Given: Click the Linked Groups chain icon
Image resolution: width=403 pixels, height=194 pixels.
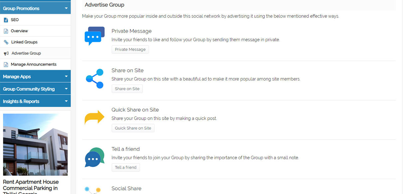Looking at the screenshot, I should pos(6,42).
